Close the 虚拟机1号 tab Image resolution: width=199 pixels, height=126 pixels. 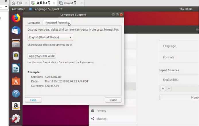coord(54,3)
